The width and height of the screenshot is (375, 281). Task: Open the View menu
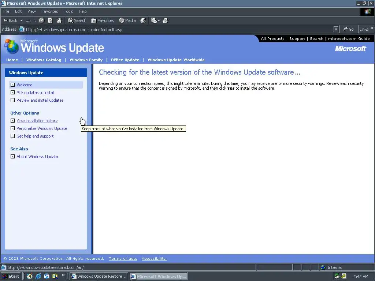pos(31,11)
